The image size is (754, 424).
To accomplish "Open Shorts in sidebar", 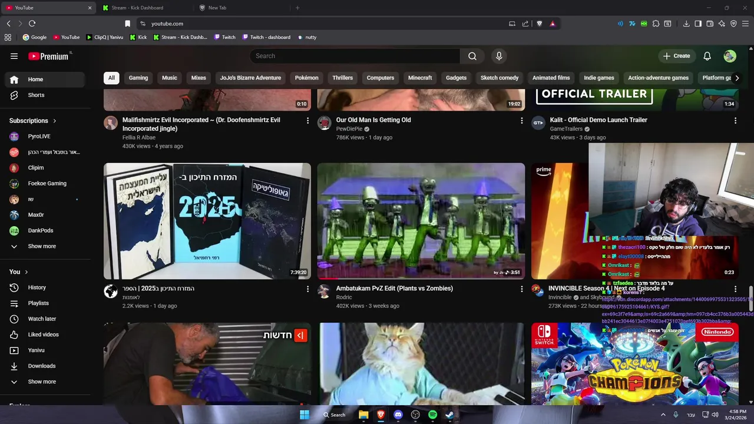I will pyautogui.click(x=46, y=95).
